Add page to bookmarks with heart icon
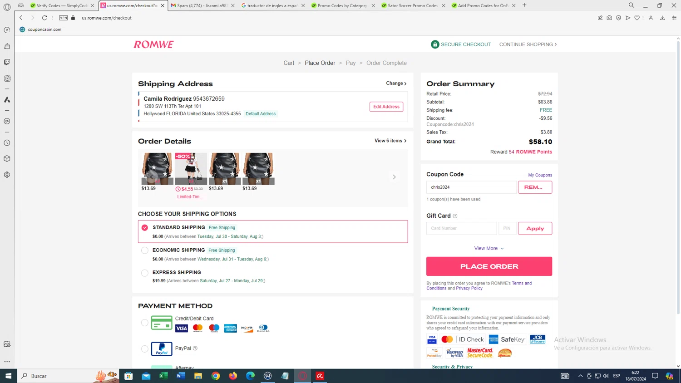 [637, 18]
